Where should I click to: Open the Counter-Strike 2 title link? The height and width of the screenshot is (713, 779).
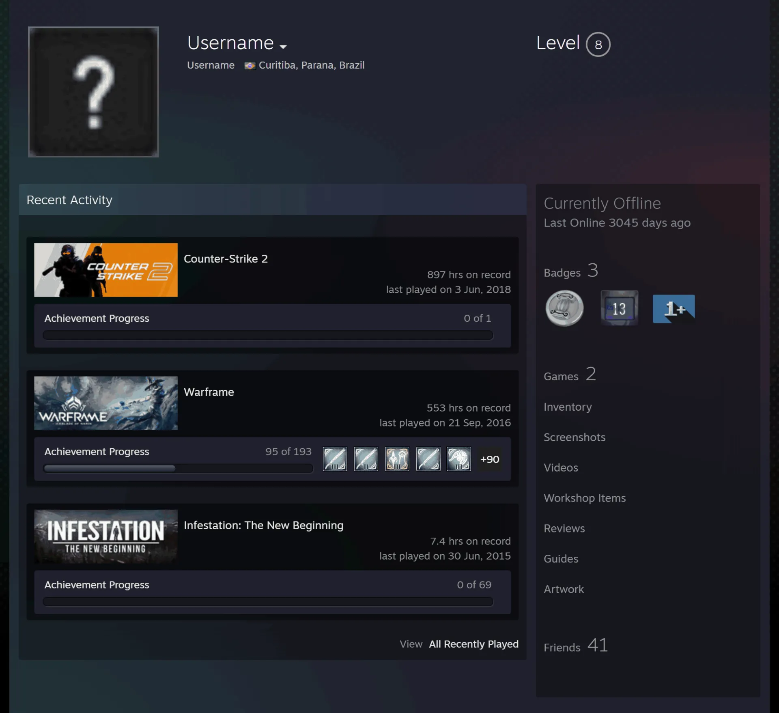[226, 259]
